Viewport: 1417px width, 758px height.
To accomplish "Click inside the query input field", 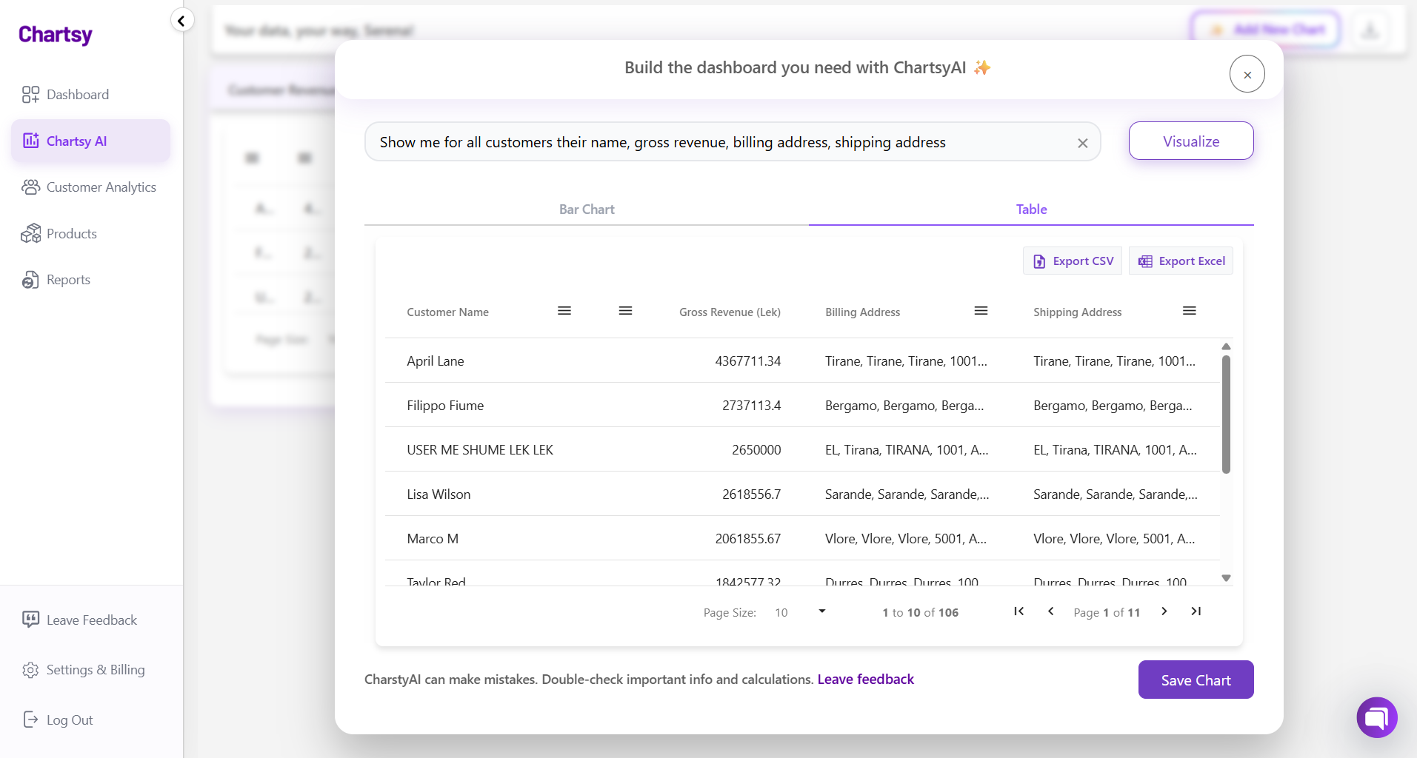I will click(704, 141).
